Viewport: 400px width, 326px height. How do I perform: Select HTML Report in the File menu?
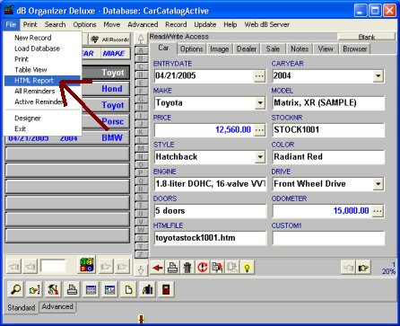[42, 81]
